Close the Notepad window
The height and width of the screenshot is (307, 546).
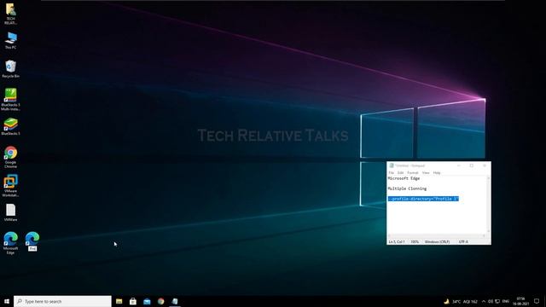[485, 165]
